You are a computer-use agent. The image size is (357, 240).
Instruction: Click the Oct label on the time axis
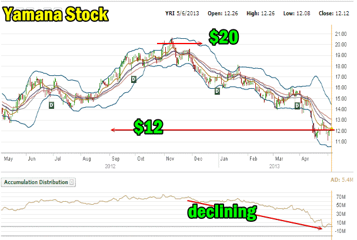pos(141,159)
